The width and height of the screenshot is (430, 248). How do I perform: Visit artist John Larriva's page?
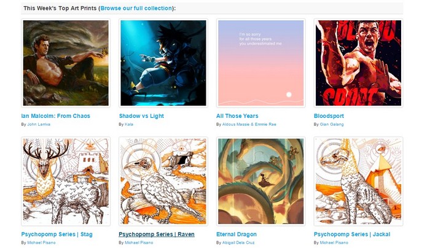(x=39, y=124)
